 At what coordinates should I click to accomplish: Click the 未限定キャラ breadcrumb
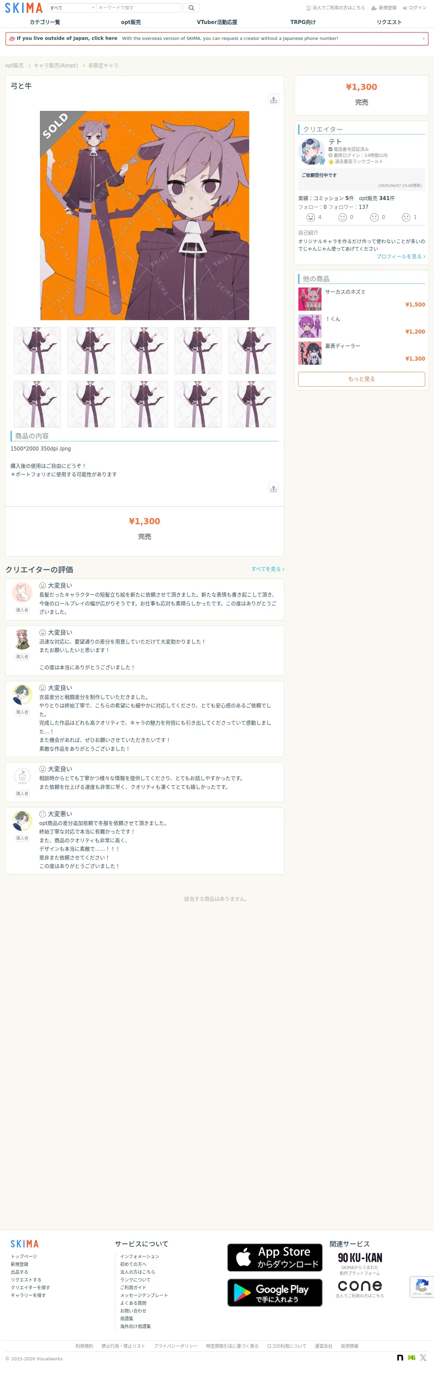pos(103,66)
